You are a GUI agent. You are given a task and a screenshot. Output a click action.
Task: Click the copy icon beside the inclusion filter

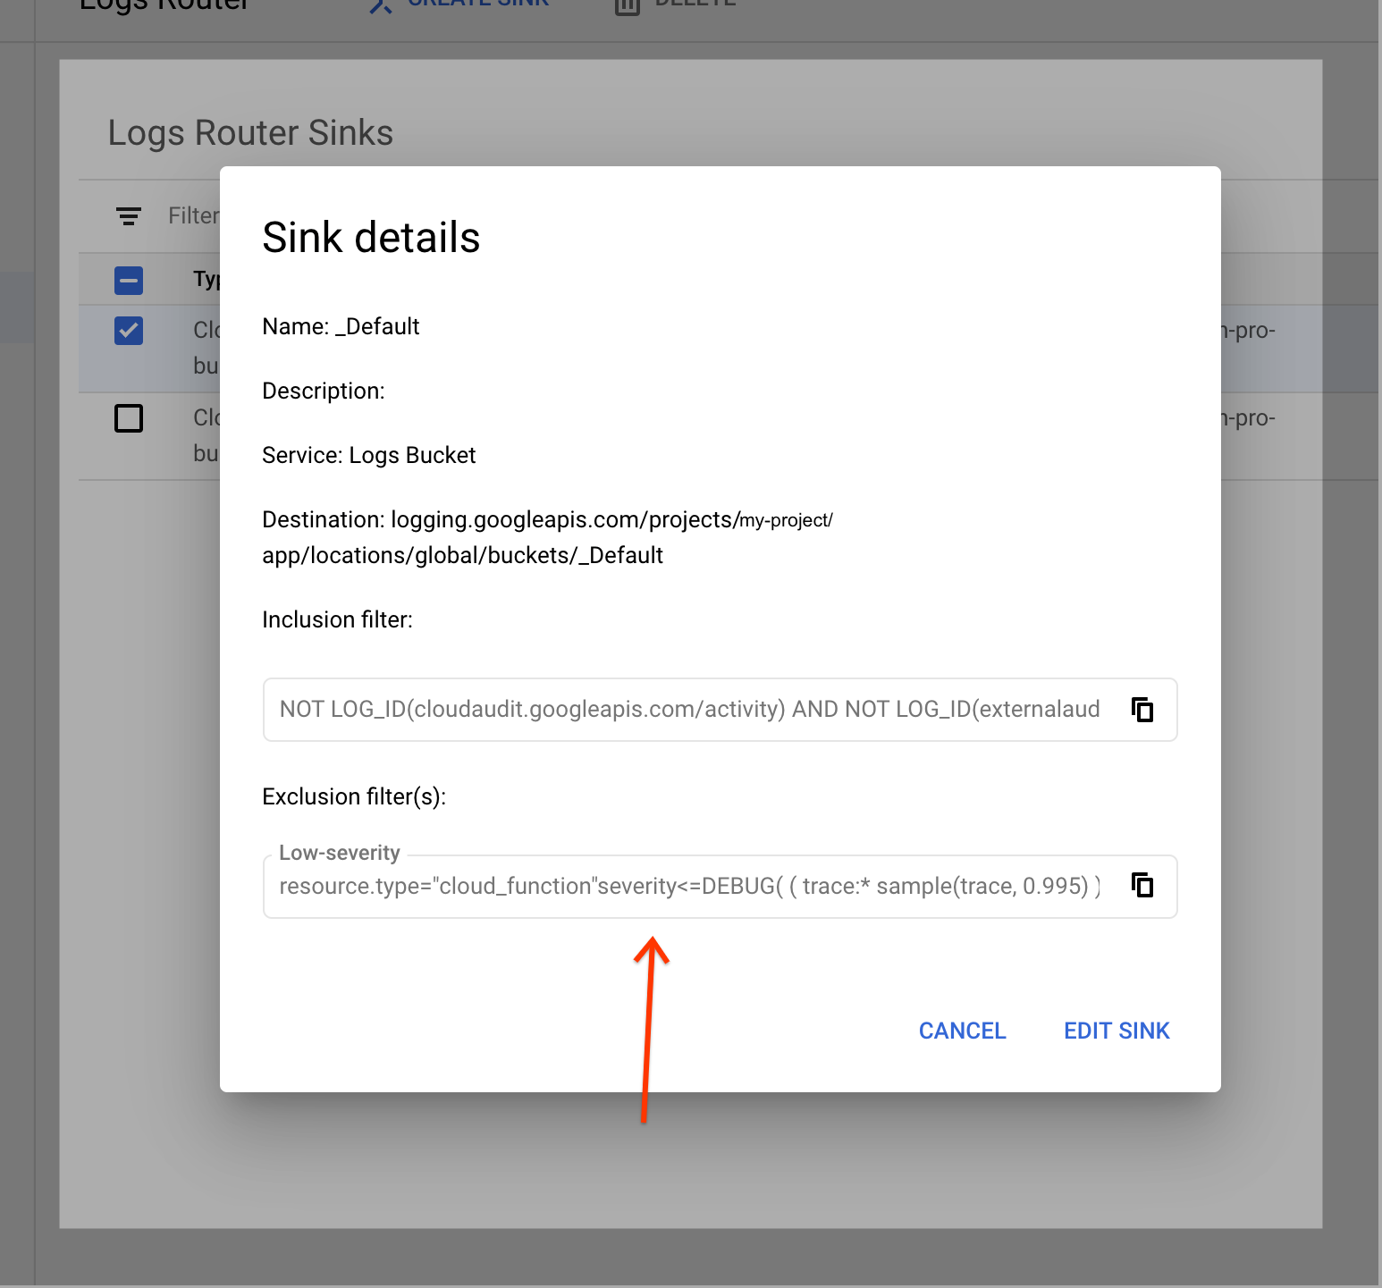1142,710
